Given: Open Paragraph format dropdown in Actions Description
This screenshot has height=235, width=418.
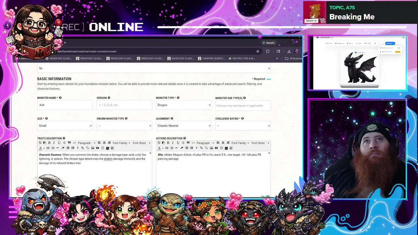Looking at the screenshot, I should click(x=205, y=143).
